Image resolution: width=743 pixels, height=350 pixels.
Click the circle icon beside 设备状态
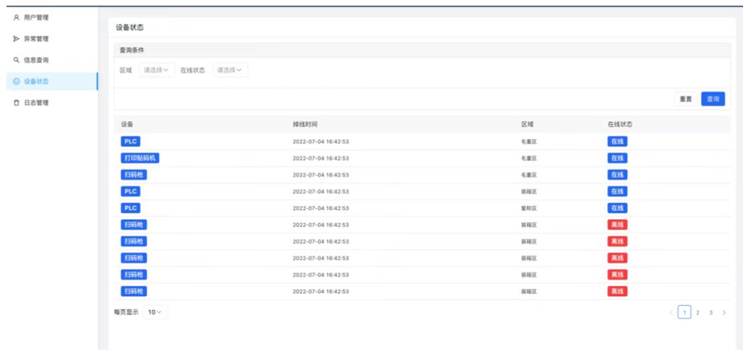16,81
